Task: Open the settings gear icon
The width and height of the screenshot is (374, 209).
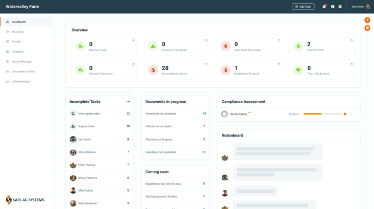Action: [340, 7]
